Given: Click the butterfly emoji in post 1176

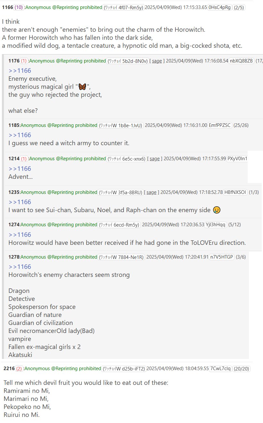Looking at the screenshot, I should coord(82,87).
